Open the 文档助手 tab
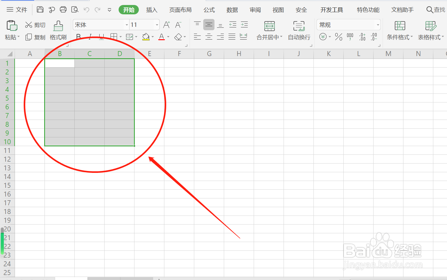 (402, 10)
